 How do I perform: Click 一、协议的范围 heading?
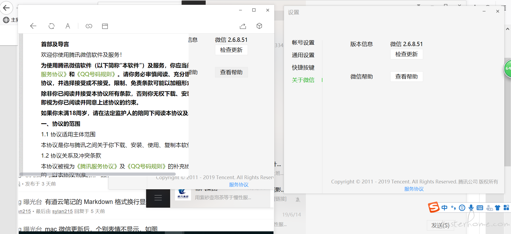61,124
